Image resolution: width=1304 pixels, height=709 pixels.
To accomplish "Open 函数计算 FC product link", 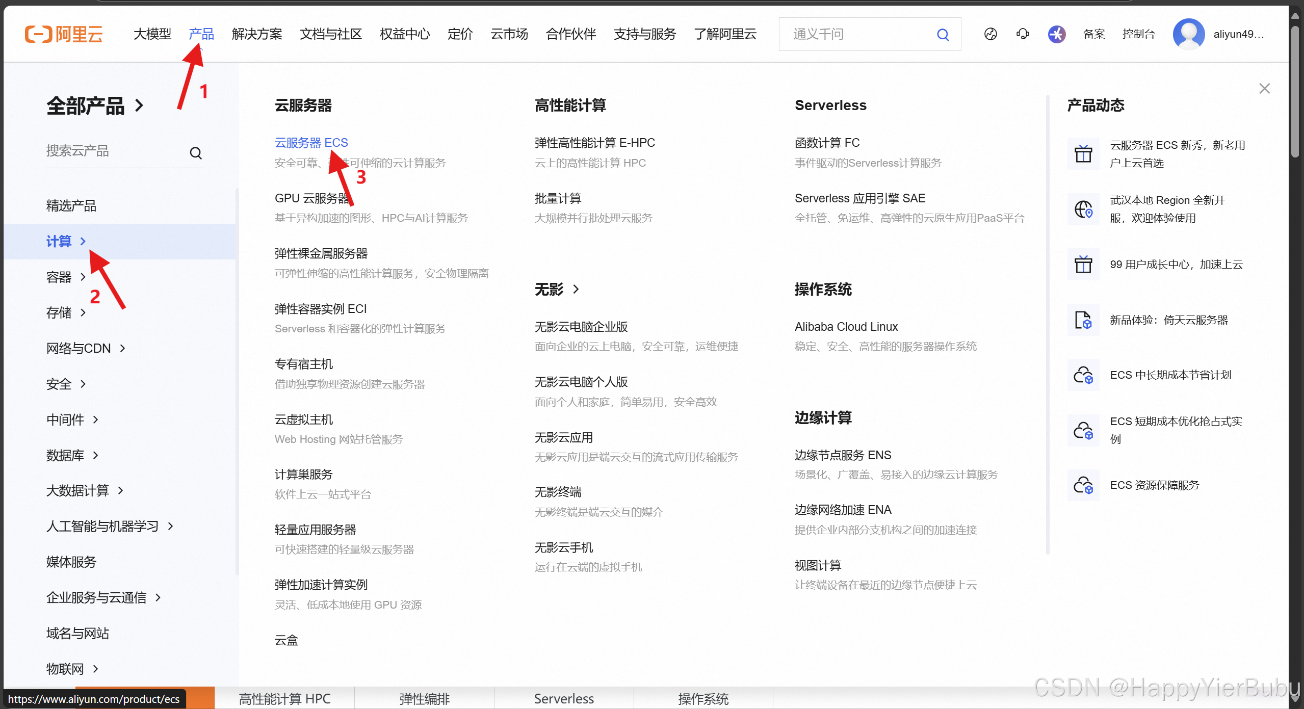I will coord(827,143).
